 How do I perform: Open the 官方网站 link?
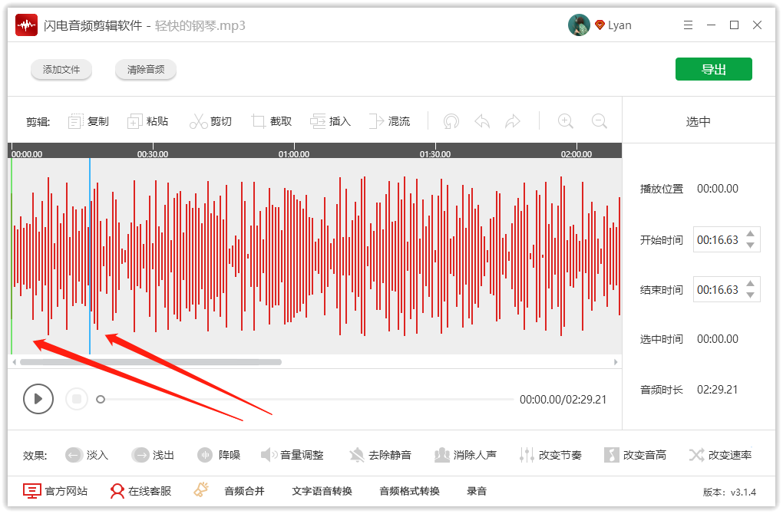click(x=56, y=490)
